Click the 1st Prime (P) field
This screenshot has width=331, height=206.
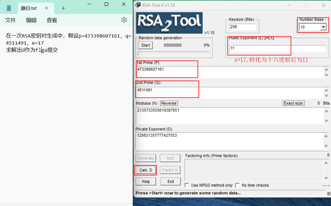click(x=230, y=72)
